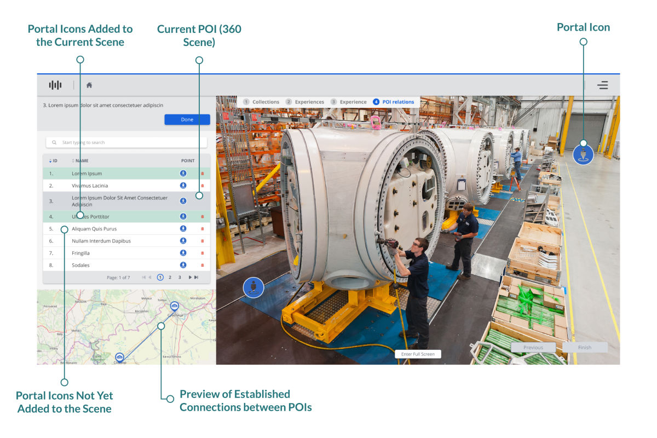Delete the Fringilla entry

tap(202, 253)
